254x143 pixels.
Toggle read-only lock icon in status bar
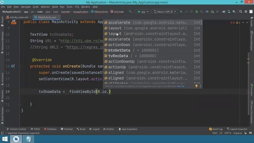tap(245, 133)
